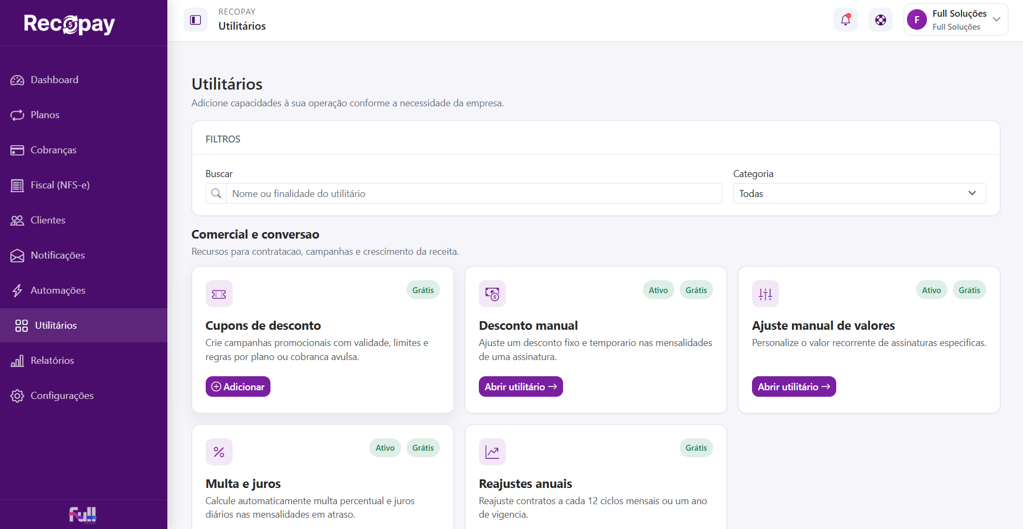The height and width of the screenshot is (529, 1023).
Task: Click the Utilitários grid icon
Action: coord(22,325)
